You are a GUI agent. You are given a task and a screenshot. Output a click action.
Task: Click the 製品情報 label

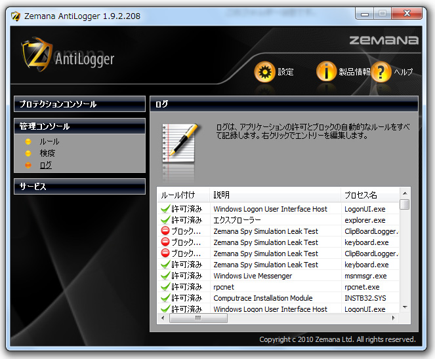pyautogui.click(x=354, y=72)
